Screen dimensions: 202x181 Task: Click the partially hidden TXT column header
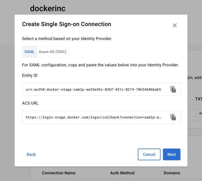click(199, 99)
